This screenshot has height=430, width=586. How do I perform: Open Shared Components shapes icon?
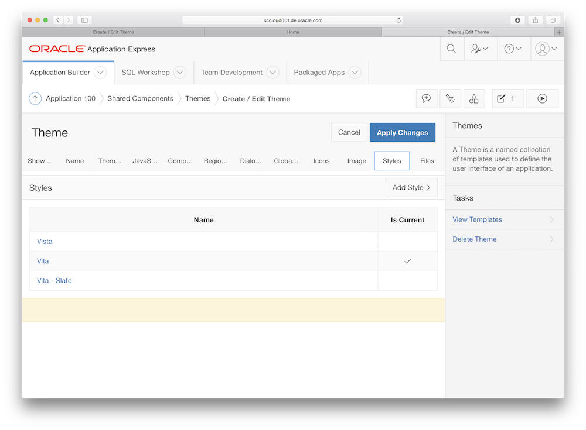473,98
